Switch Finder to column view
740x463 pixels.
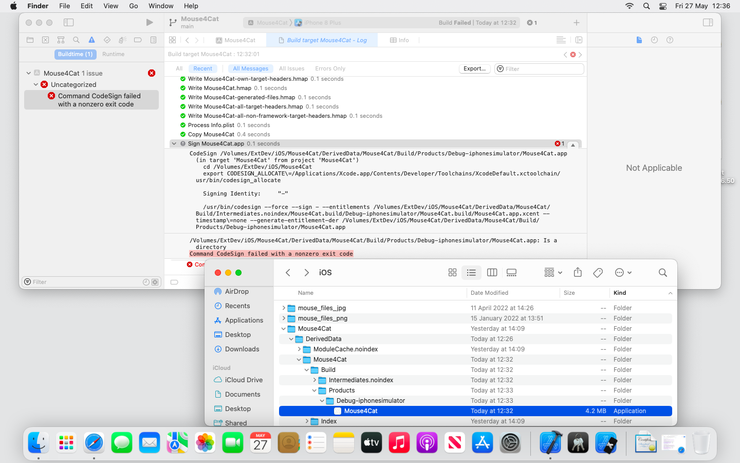click(492, 273)
